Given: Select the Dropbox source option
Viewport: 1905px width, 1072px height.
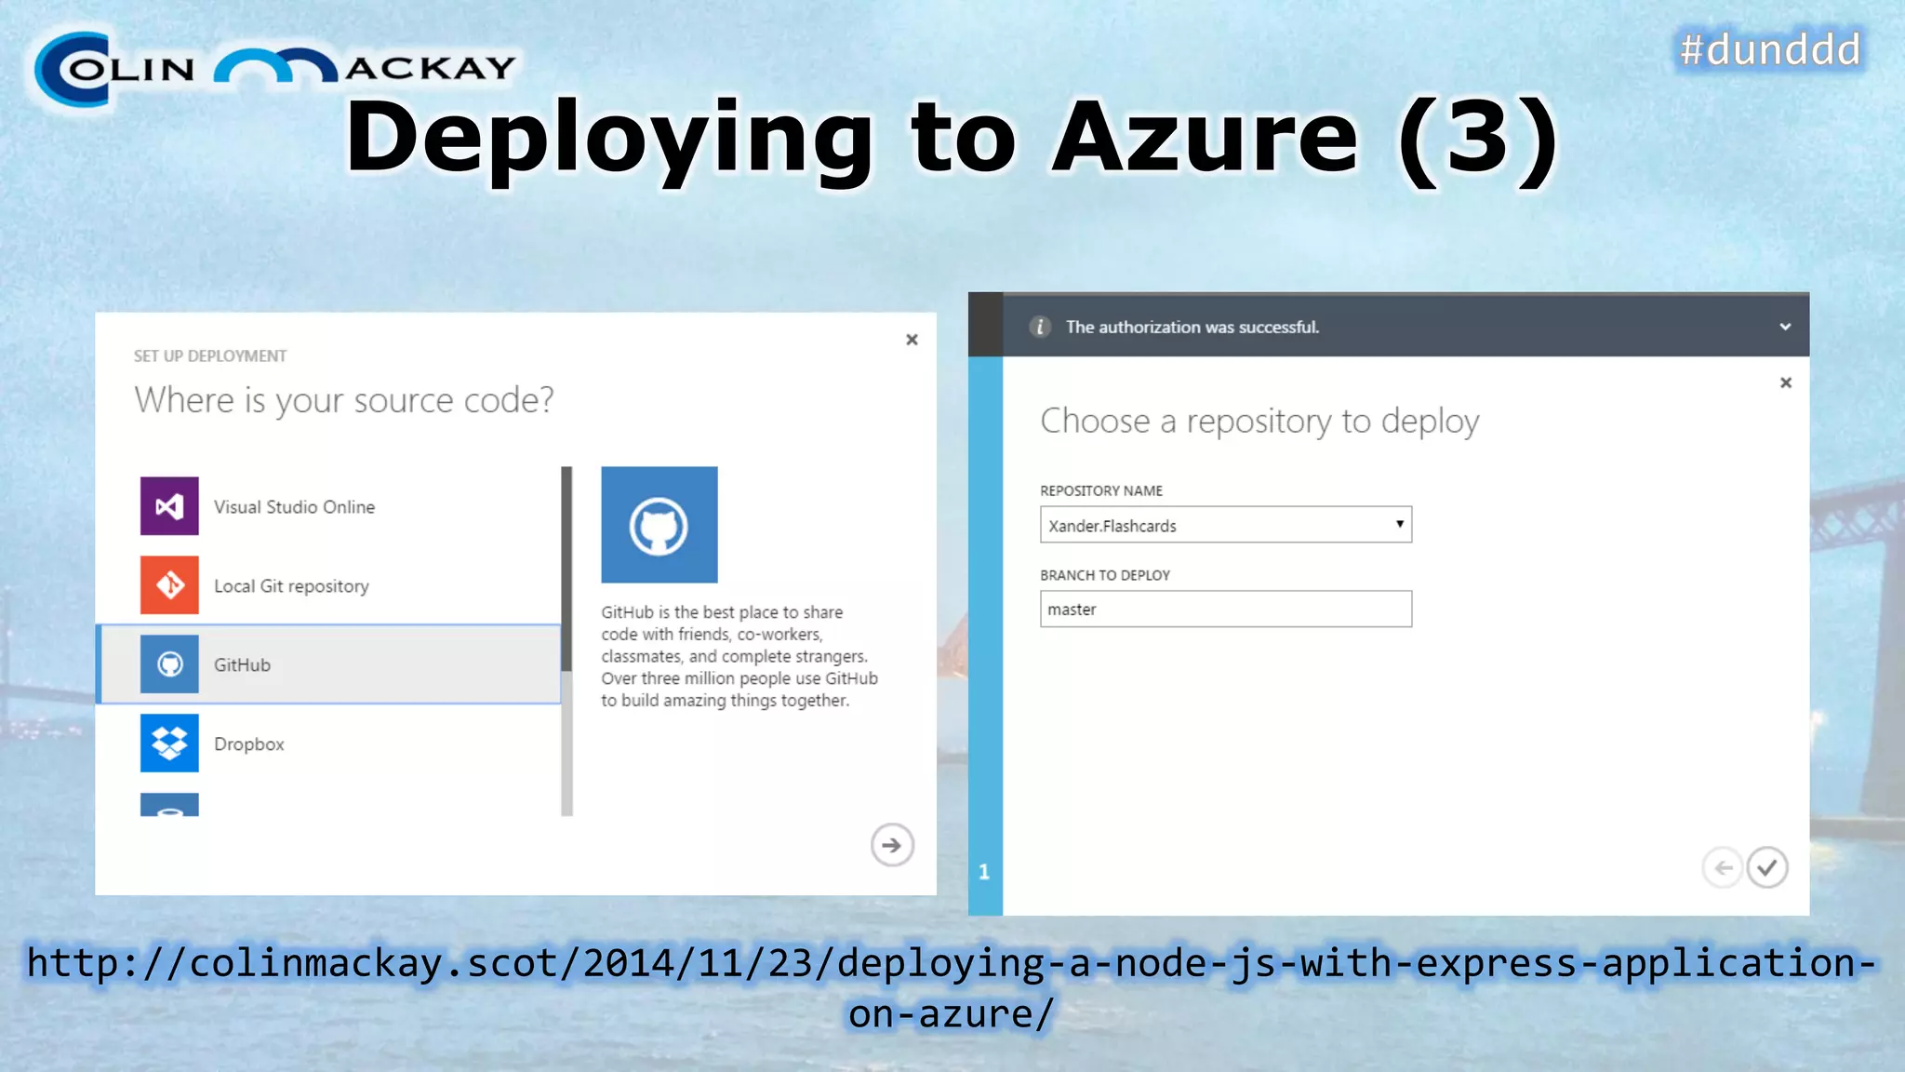Looking at the screenshot, I should point(328,744).
